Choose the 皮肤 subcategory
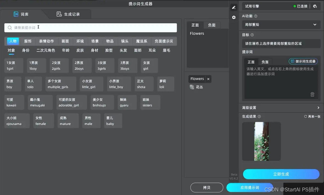The height and width of the screenshot is (195, 324). coord(80,50)
